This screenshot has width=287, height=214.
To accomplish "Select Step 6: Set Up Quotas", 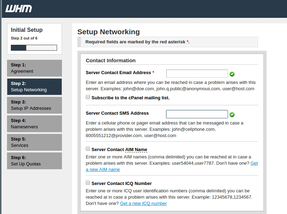I will point(34,161).
